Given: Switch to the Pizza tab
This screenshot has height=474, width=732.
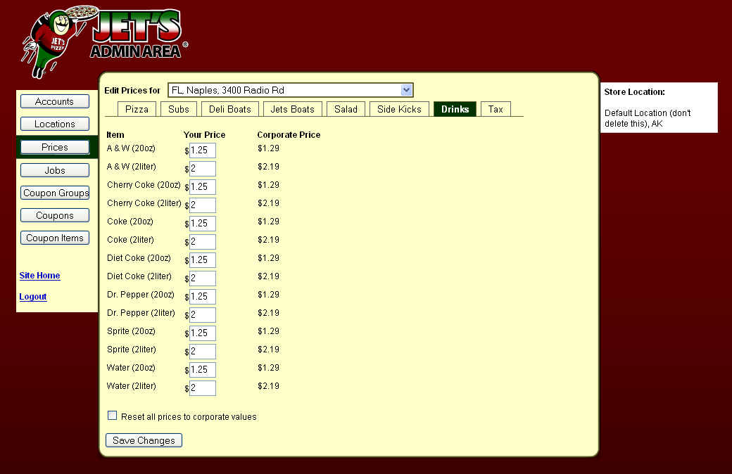Looking at the screenshot, I should pyautogui.click(x=137, y=109).
